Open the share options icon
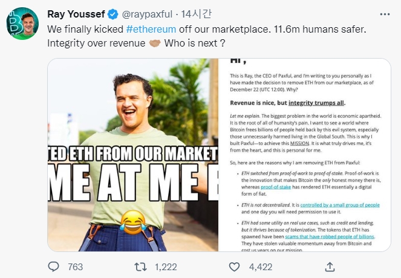Screen dimensions: 401x278 coord(330,267)
